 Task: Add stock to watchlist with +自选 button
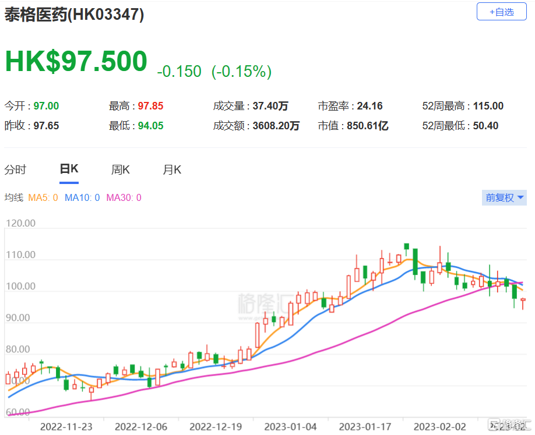coord(501,12)
